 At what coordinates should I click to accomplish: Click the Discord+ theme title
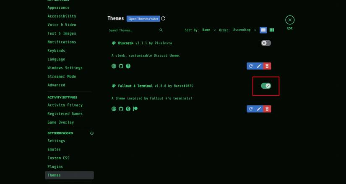click(x=126, y=43)
